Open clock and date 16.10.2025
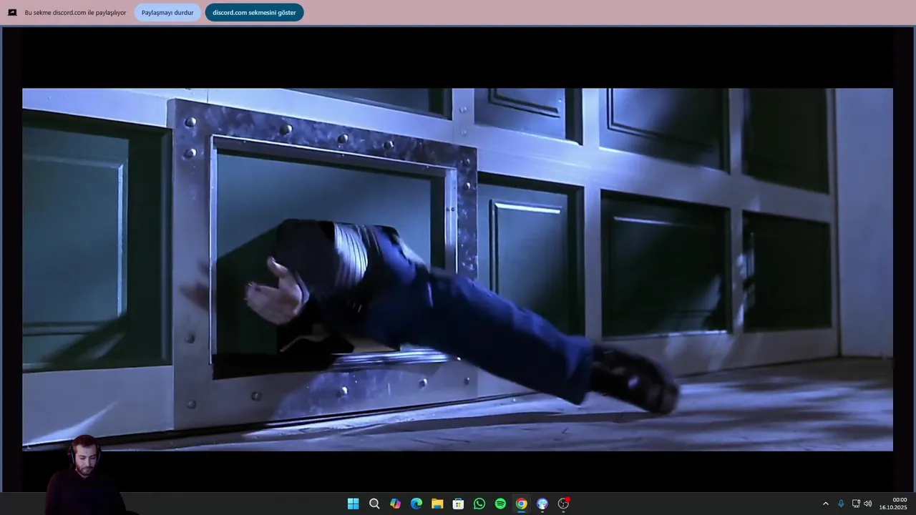Image resolution: width=916 pixels, height=515 pixels. tap(893, 504)
